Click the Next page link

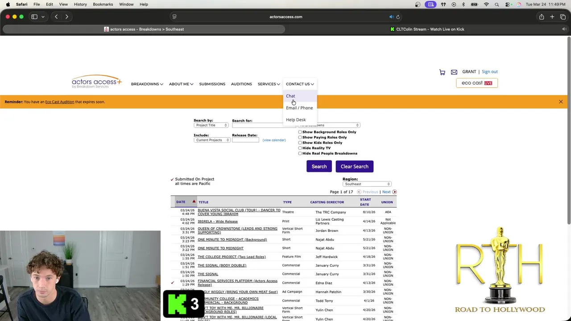[x=386, y=192]
